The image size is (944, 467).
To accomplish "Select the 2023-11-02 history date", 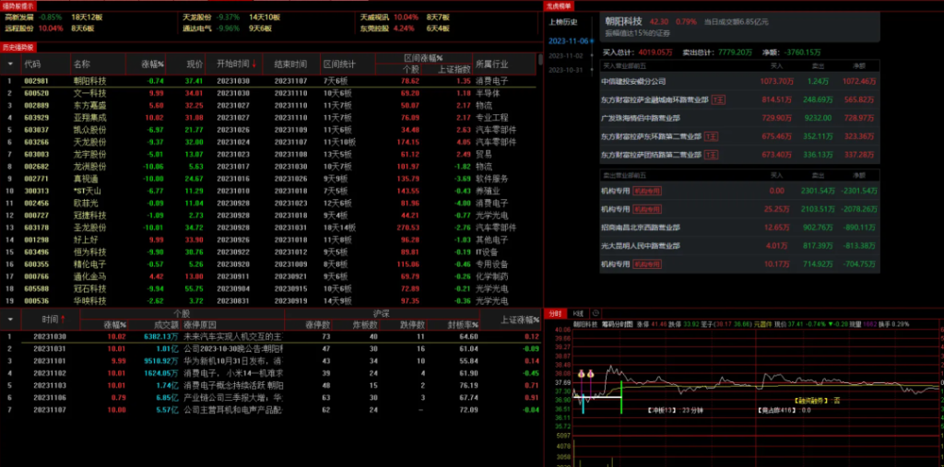I will coord(565,56).
